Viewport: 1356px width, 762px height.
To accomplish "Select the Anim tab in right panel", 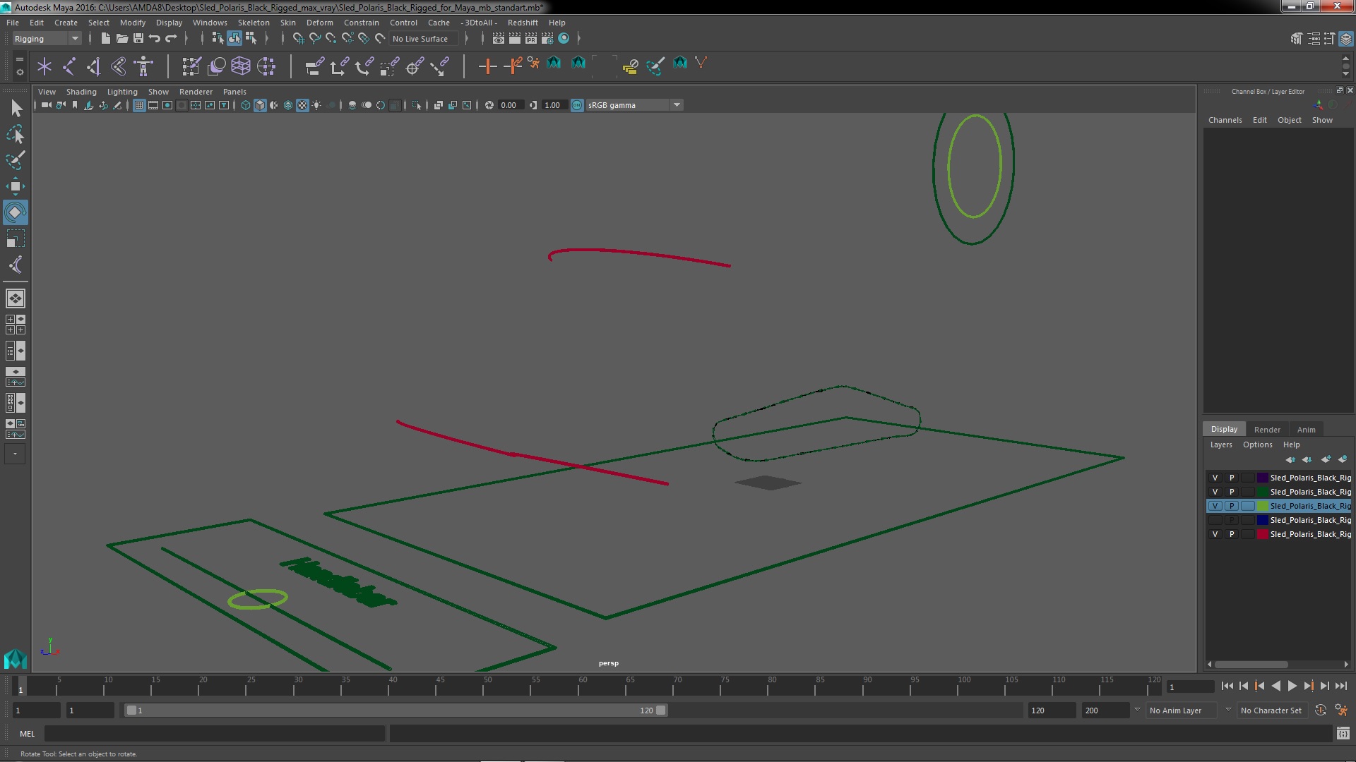I will coord(1306,429).
